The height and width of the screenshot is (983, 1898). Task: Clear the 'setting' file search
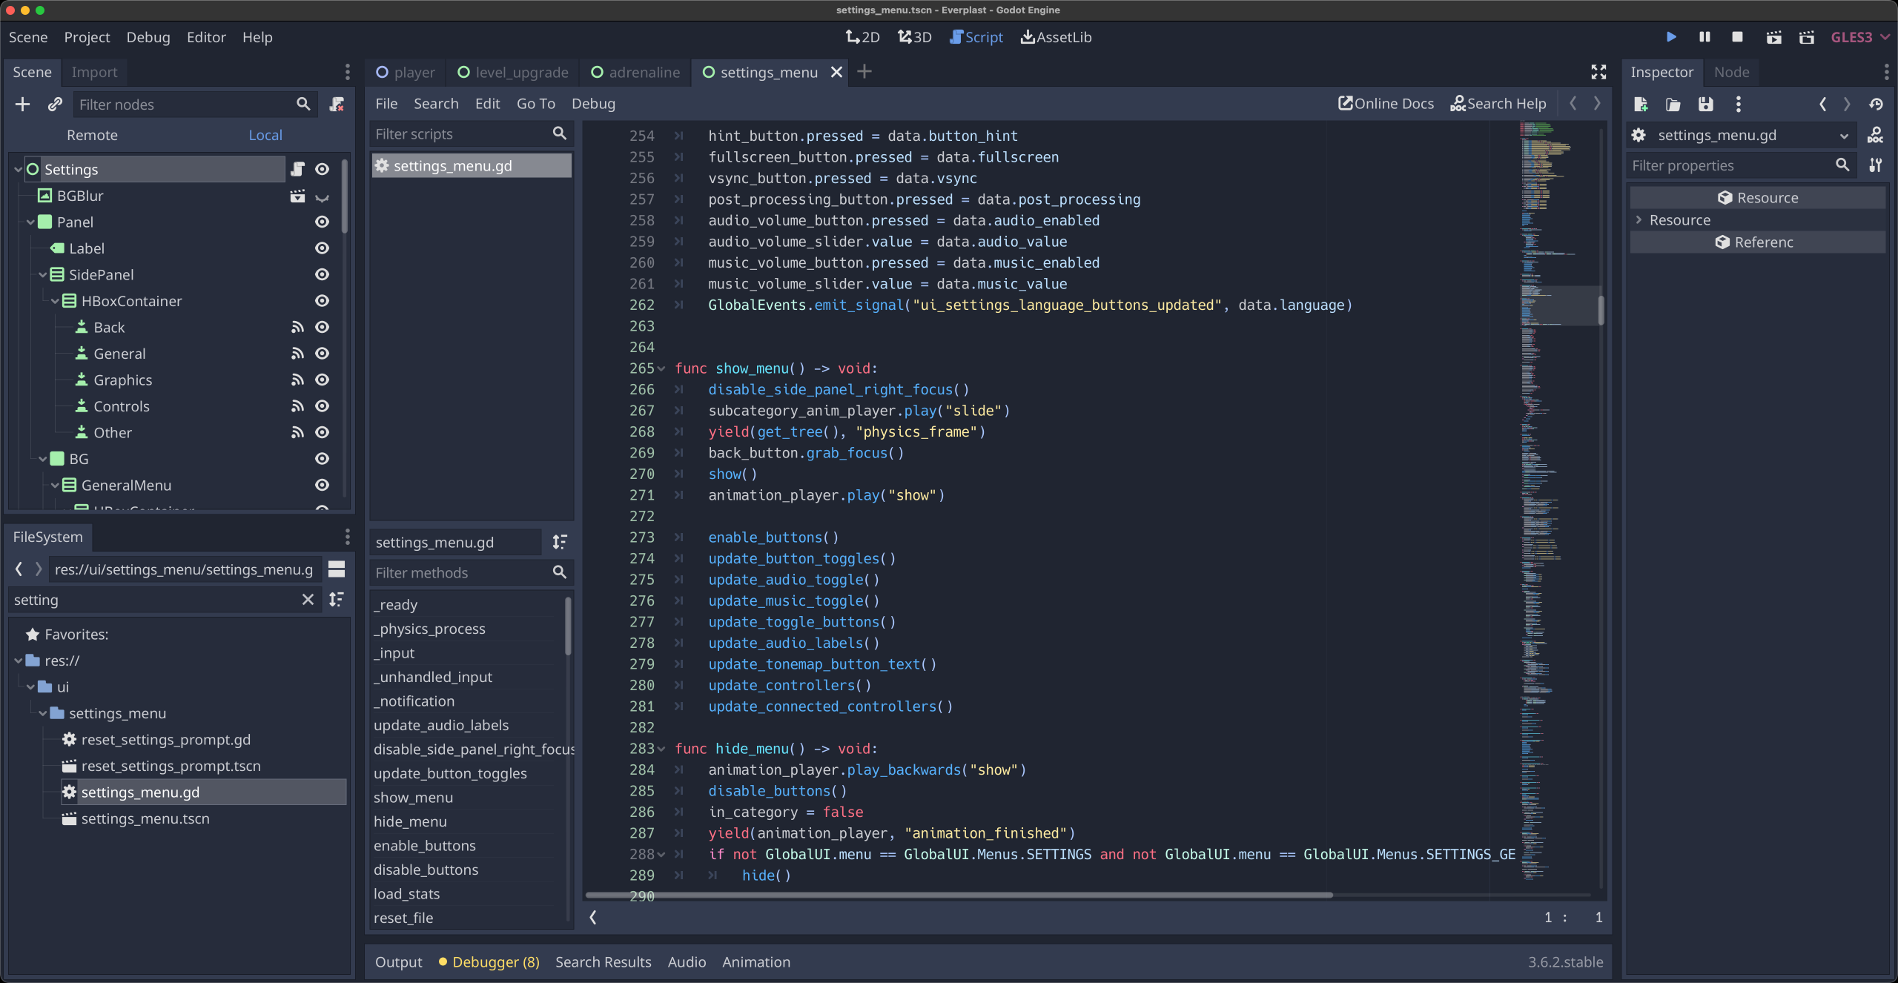308,600
